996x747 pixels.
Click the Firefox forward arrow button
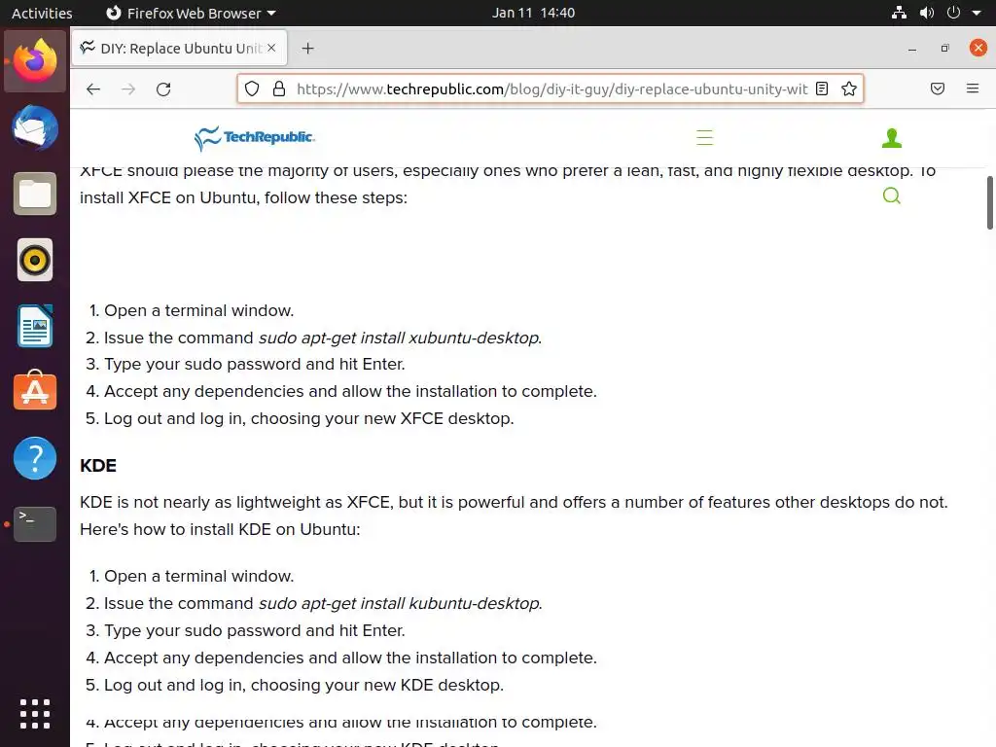pyautogui.click(x=128, y=89)
